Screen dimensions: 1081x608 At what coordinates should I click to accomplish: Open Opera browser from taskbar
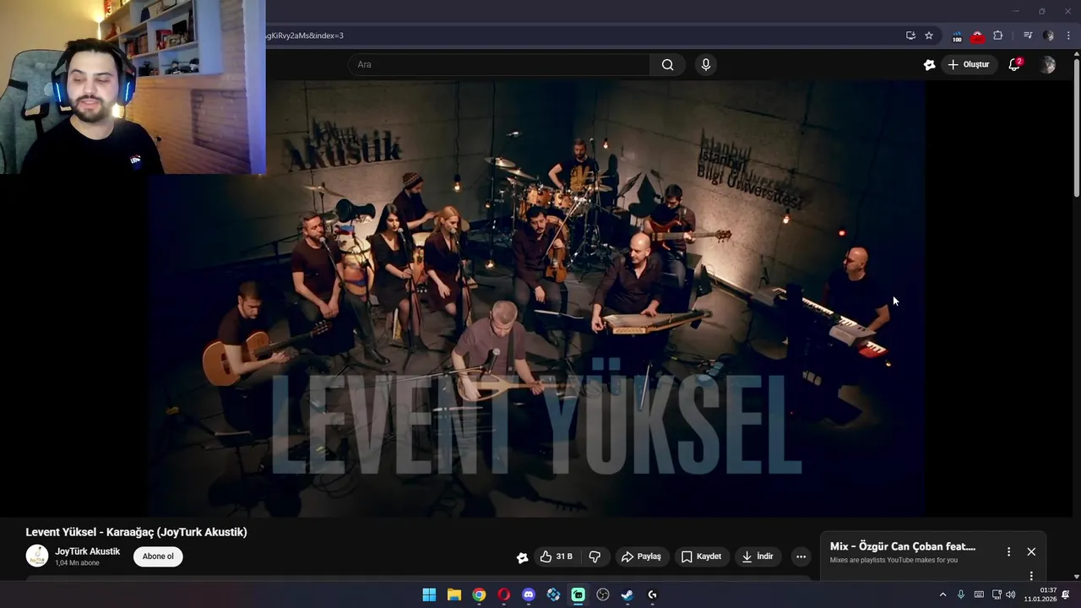(x=503, y=594)
